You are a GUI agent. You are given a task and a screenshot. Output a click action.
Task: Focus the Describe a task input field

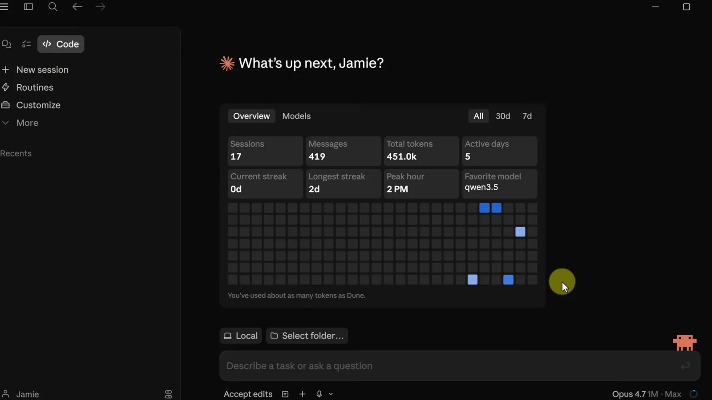click(x=460, y=366)
